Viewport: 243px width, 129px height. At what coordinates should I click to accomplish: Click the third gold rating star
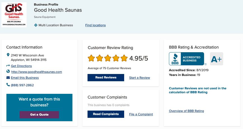point(108,58)
